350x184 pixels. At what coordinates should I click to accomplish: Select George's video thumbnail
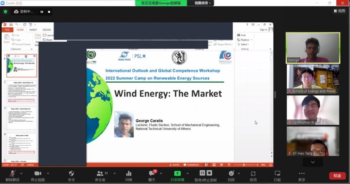click(313, 48)
